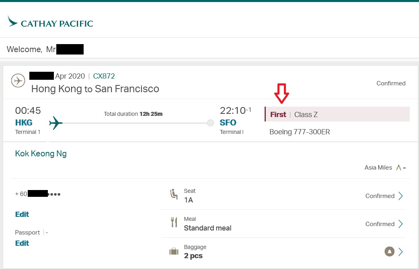Edit the passport details
The image size is (419, 269).
pos(22,243)
